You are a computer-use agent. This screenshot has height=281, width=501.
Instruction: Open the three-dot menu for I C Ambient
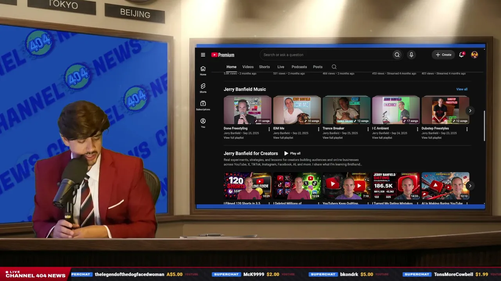click(x=417, y=129)
